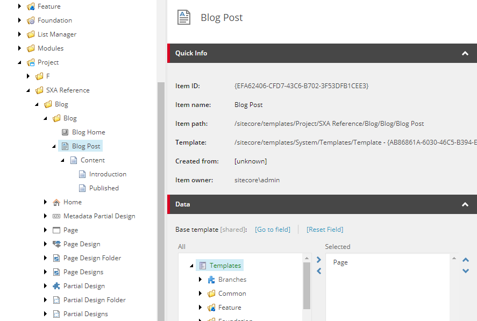Move selected base template up
Screen dimensions: 477x321
point(466,260)
